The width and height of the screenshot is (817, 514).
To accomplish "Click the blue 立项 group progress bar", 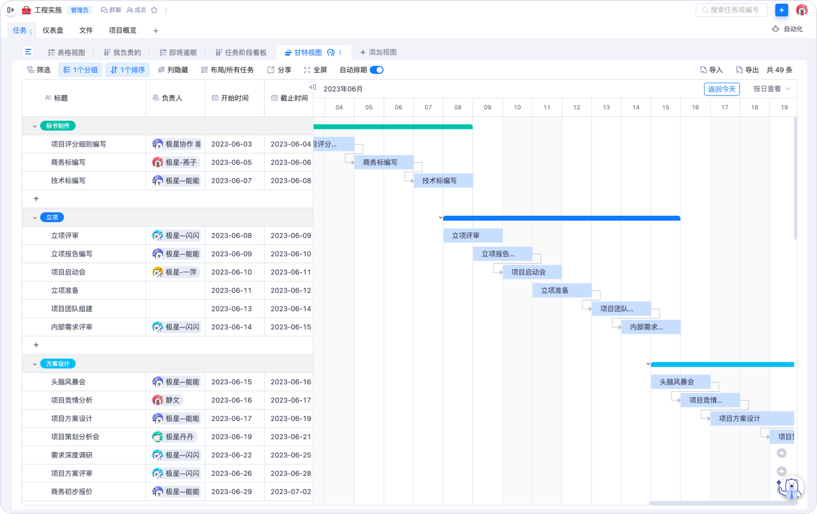I will click(x=561, y=218).
